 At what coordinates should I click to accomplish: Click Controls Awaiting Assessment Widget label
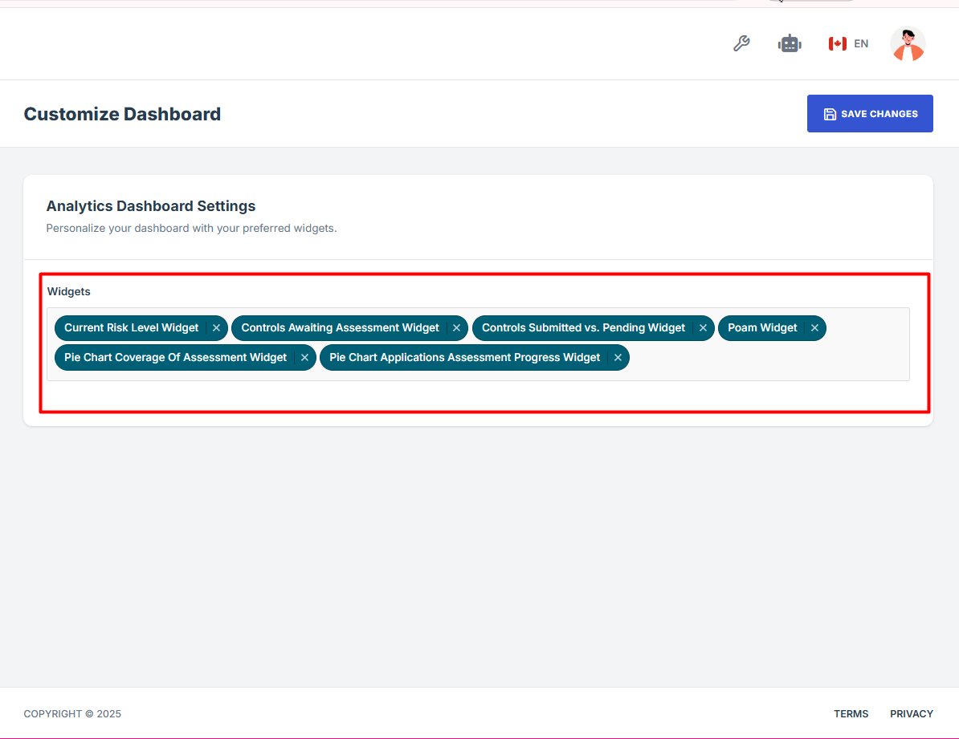click(x=340, y=328)
